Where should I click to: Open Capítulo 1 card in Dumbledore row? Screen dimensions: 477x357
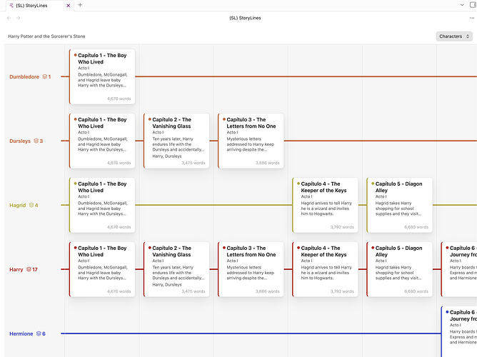click(x=102, y=76)
